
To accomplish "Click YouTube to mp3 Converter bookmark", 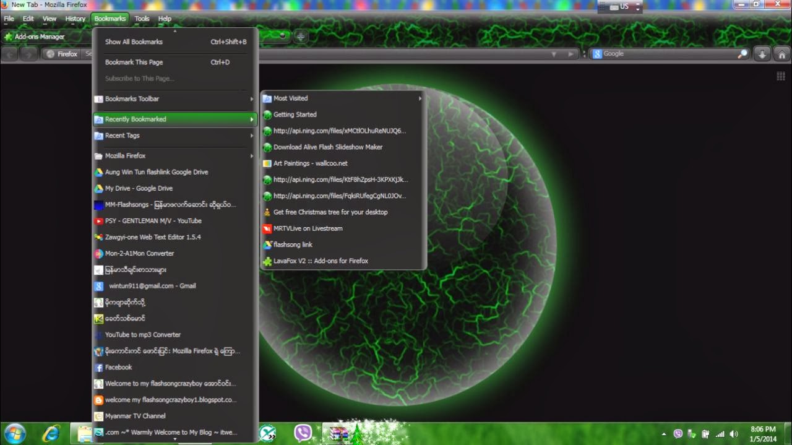I will pyautogui.click(x=175, y=335).
